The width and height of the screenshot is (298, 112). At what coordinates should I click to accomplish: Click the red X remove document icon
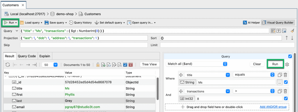131,65
